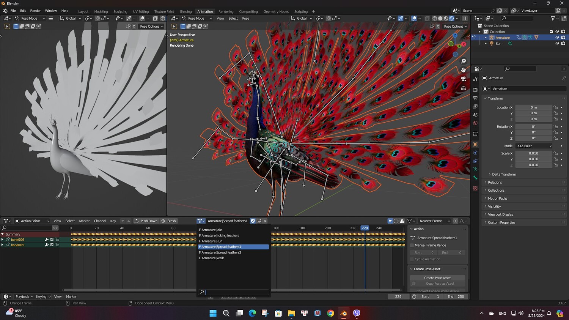
Task: Toggle camera view with camera gizmo icon
Action: (463, 79)
